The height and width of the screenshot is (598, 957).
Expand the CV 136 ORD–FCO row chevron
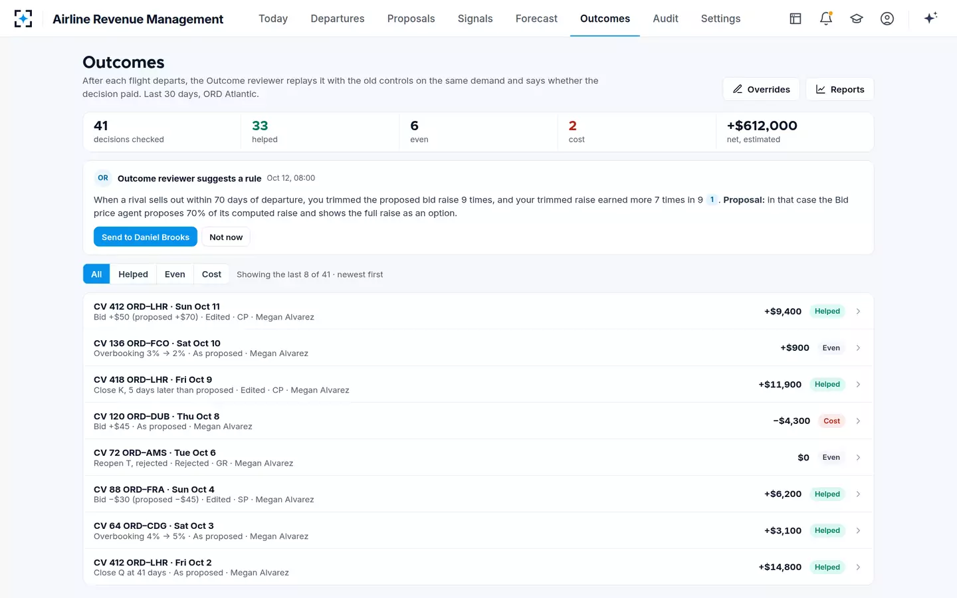coord(858,348)
